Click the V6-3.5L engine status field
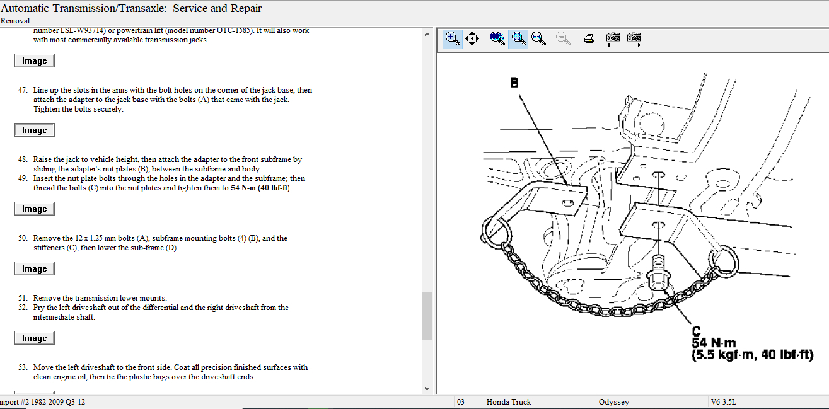The width and height of the screenshot is (829, 409). point(726,402)
